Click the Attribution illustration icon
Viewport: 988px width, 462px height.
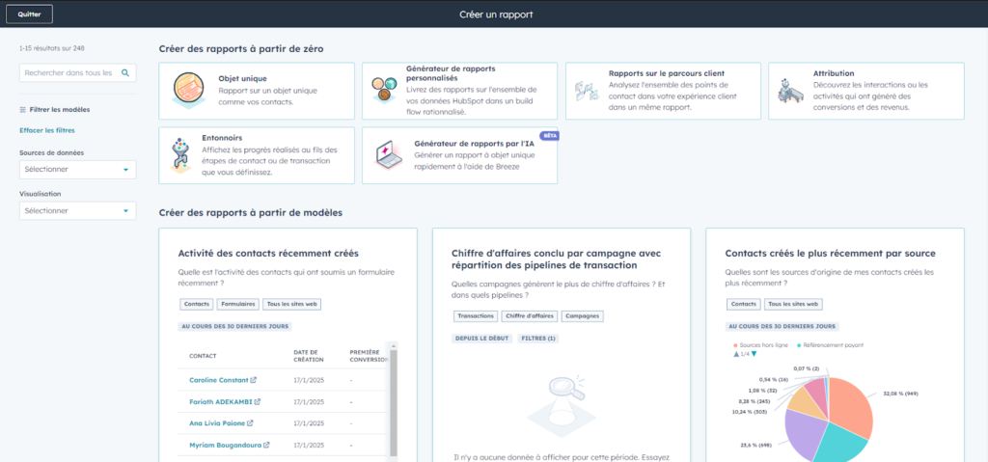(x=790, y=92)
